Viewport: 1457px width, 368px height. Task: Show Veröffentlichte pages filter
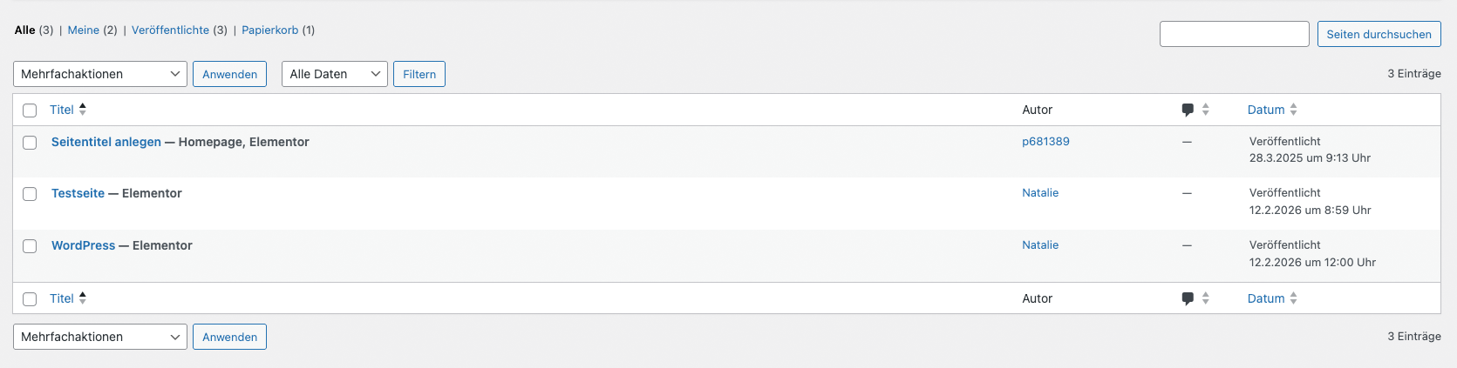click(171, 30)
